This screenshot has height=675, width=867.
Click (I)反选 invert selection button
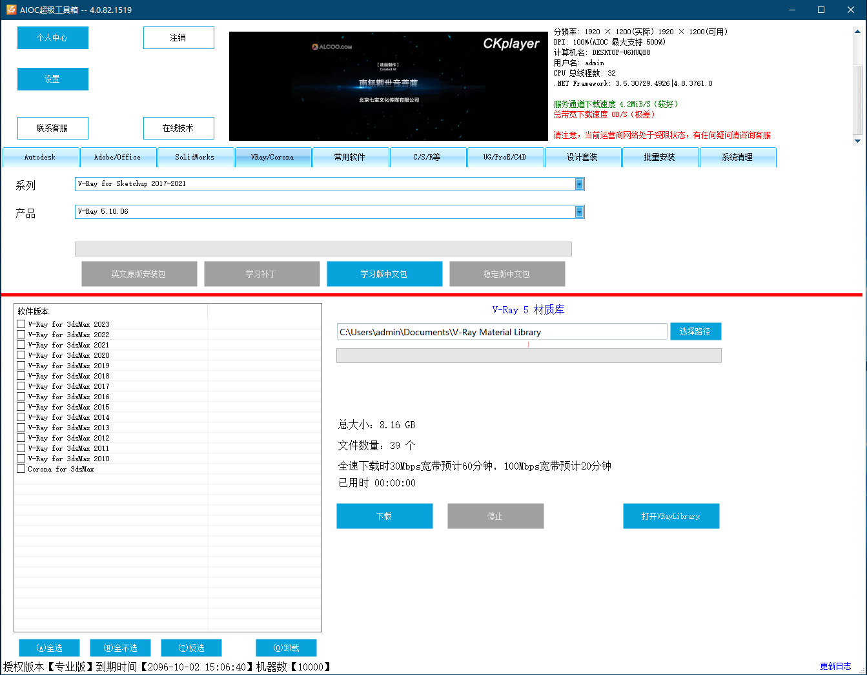[x=192, y=648]
